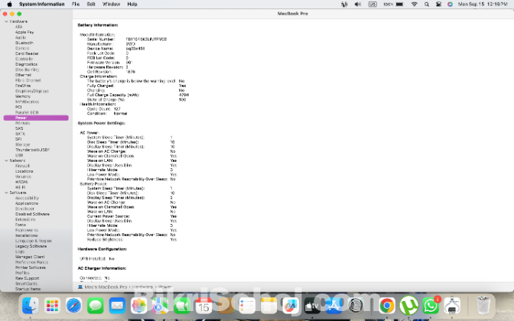This screenshot has width=514, height=321.
Task: Open Calendar icon showing 15
Action: (203, 306)
